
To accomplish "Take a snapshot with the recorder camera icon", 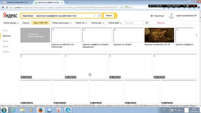I will pyautogui.click(x=187, y=6).
